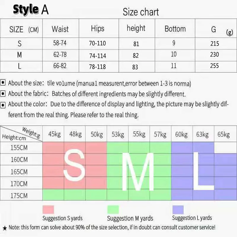Click the large white L letter

point(202,170)
